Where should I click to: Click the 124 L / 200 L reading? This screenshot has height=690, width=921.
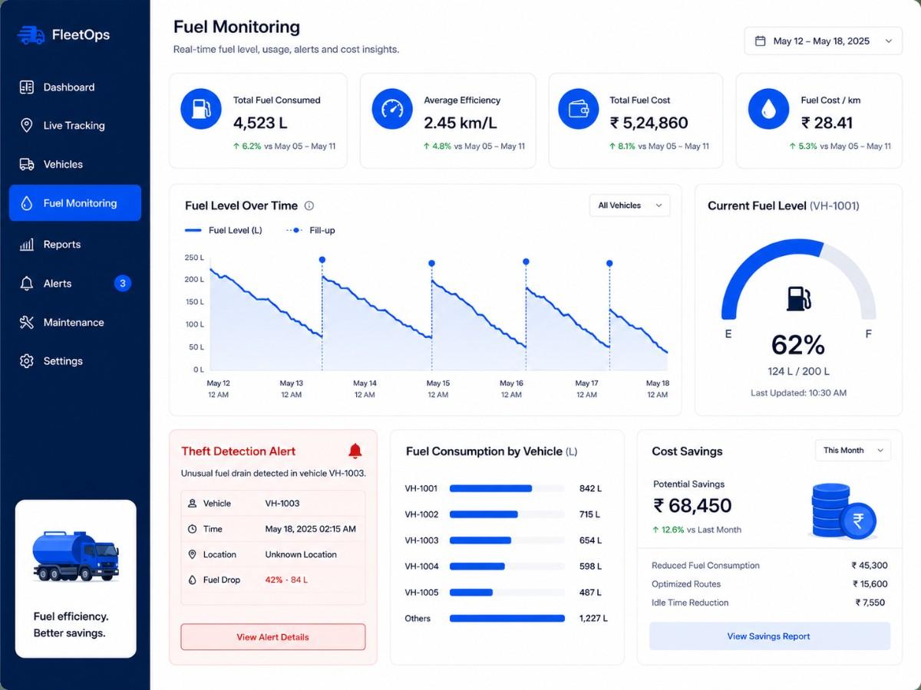pyautogui.click(x=798, y=371)
